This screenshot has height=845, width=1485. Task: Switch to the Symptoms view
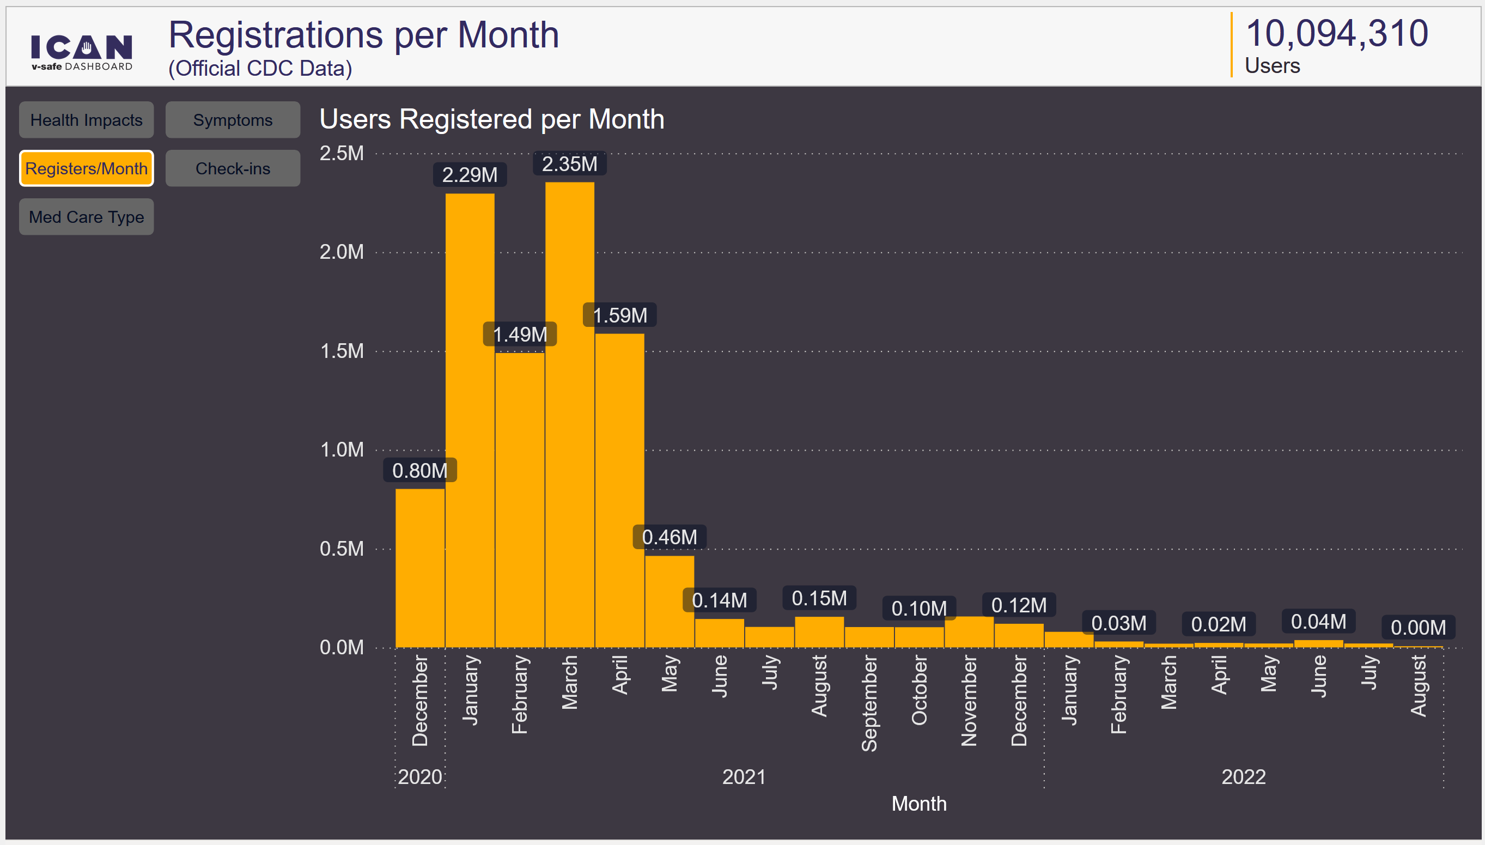coord(233,120)
